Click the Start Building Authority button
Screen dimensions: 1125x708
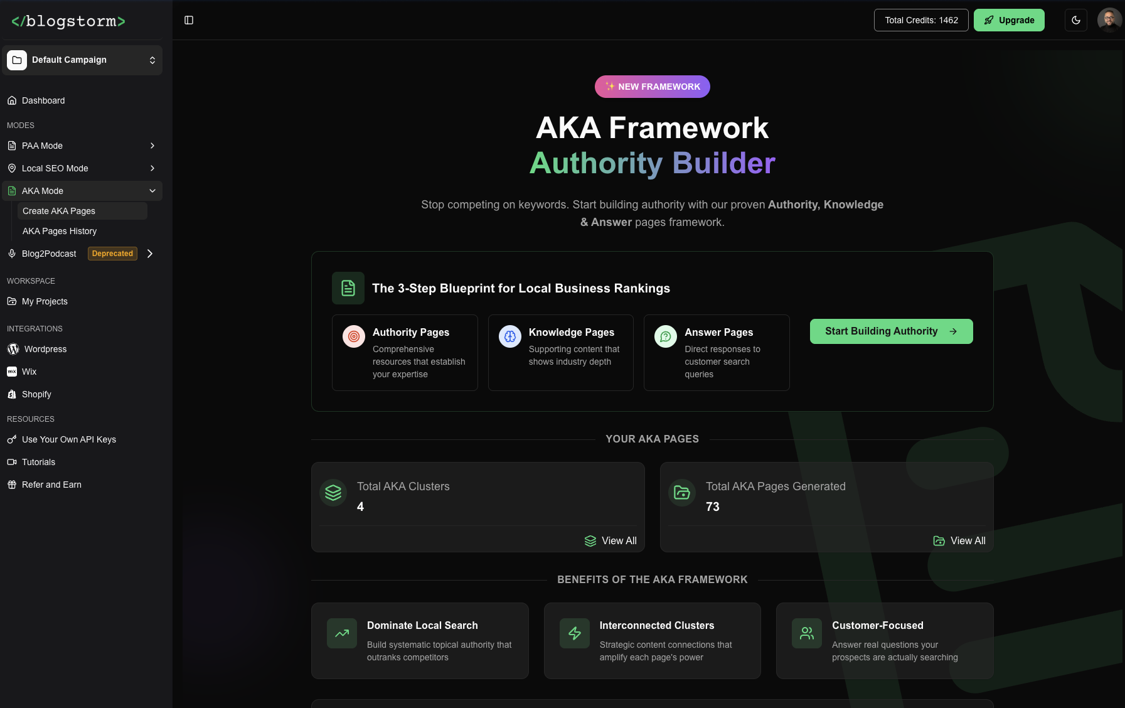point(891,331)
